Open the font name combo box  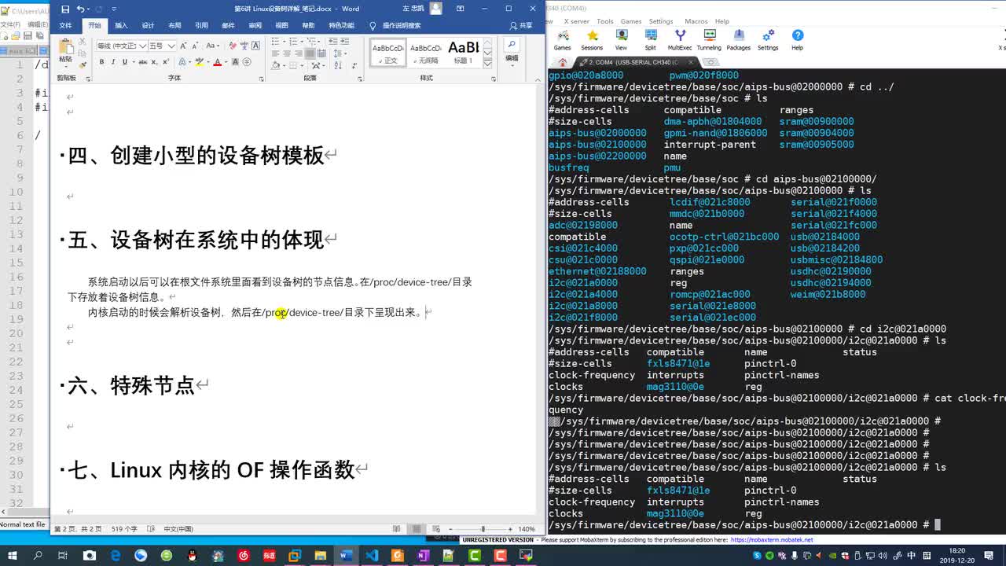pos(122,46)
